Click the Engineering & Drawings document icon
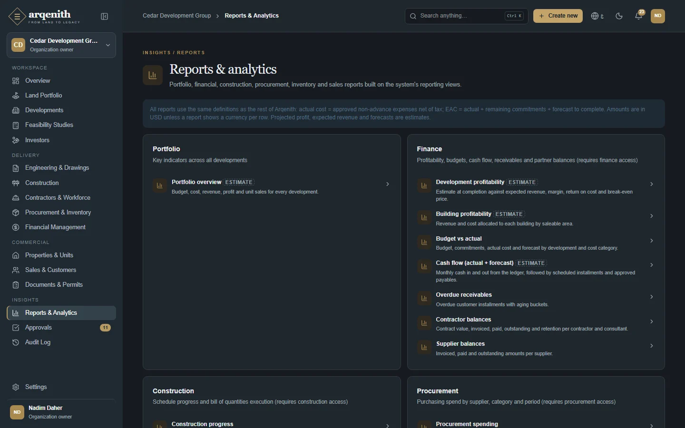This screenshot has width=685, height=428. [16, 168]
